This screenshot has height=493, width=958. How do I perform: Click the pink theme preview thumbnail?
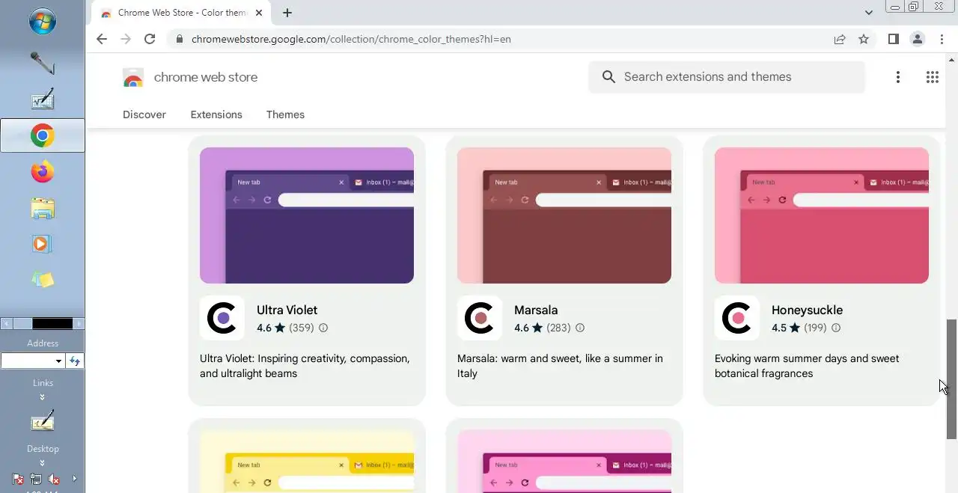click(564, 462)
